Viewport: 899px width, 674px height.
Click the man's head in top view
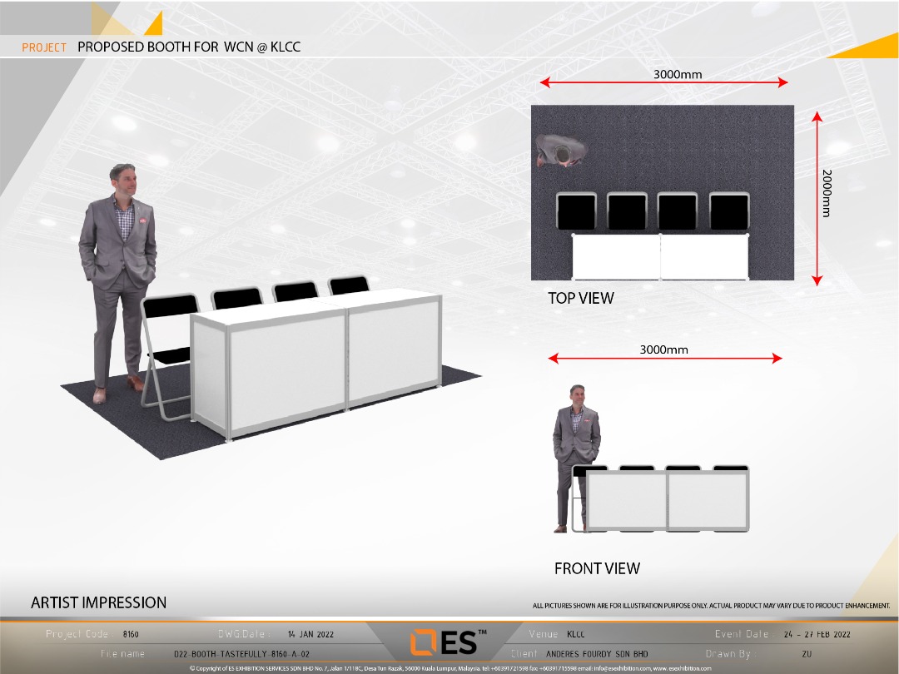pos(562,153)
